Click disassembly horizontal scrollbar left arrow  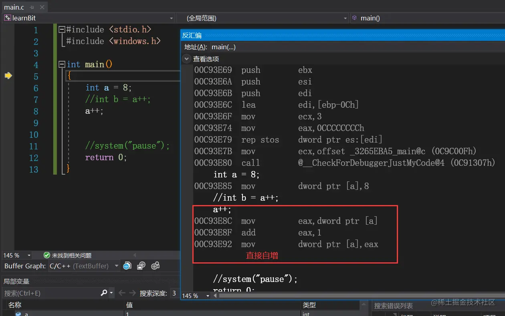pyautogui.click(x=215, y=296)
